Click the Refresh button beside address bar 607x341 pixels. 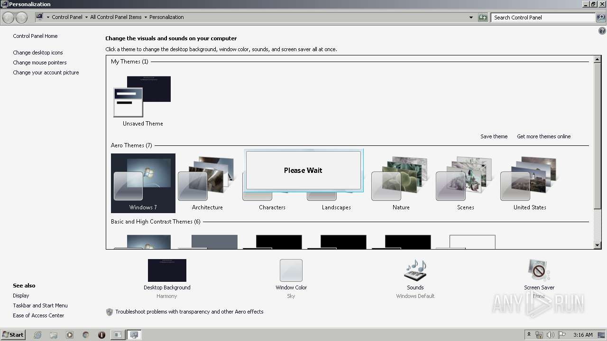pyautogui.click(x=483, y=18)
